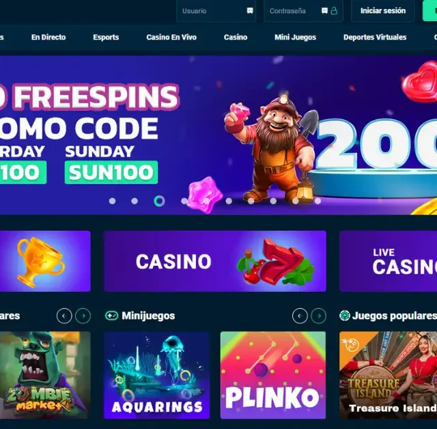Select the second banner slide dot
Screen dimensions: 437x429
pyautogui.click(x=135, y=201)
